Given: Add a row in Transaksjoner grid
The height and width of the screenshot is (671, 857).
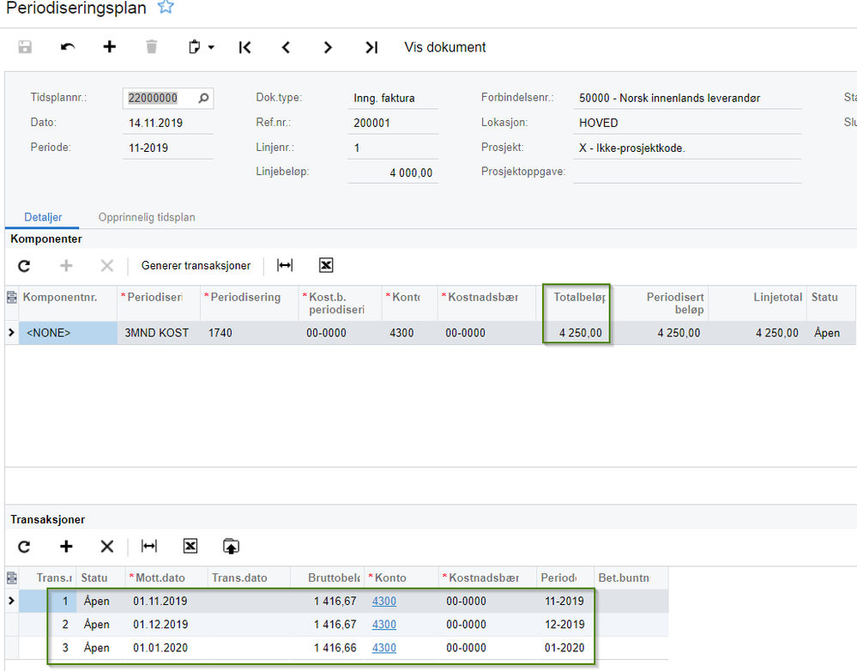Looking at the screenshot, I should point(66,547).
